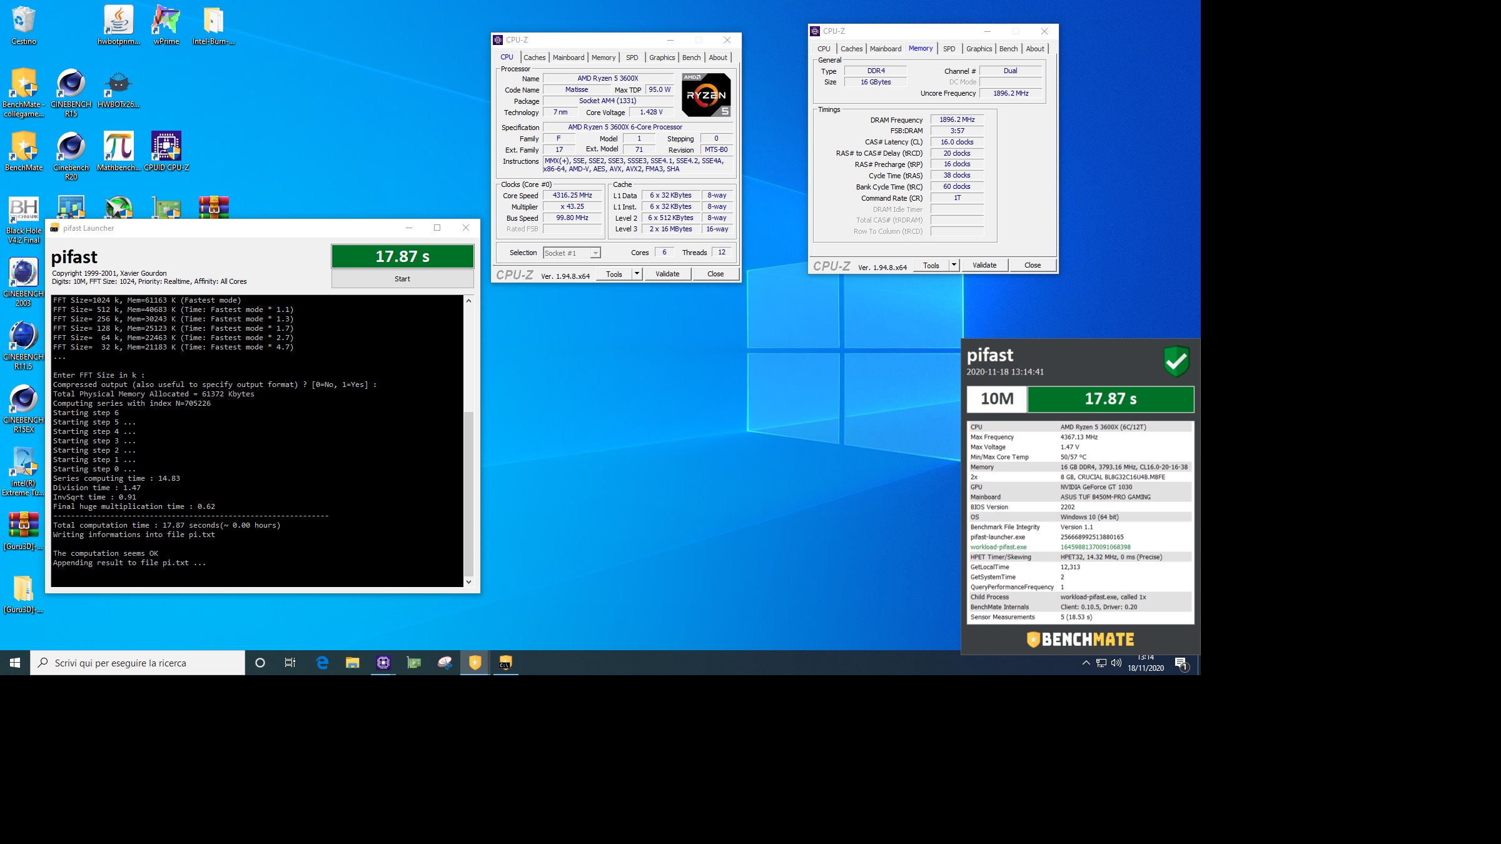This screenshot has height=844, width=1501.
Task: Open the Mathbench pi icon
Action: point(119,151)
